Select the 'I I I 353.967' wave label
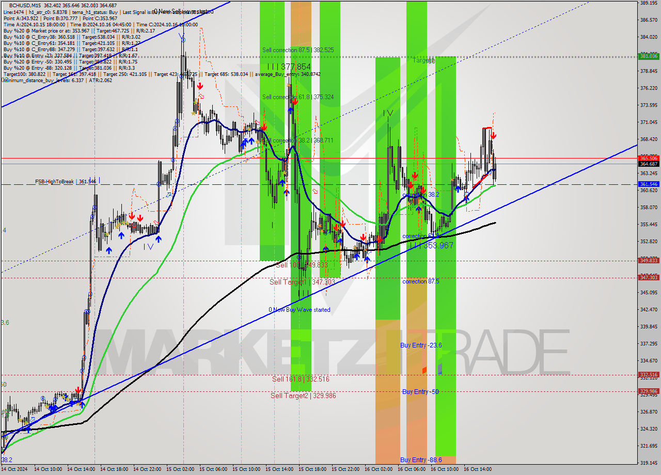 pos(432,246)
